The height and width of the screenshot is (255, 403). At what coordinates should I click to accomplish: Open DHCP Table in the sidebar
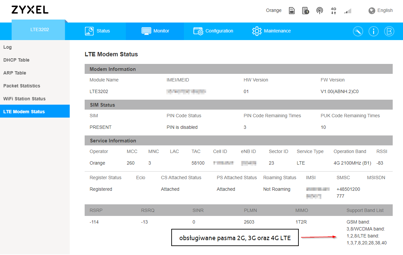35,60
